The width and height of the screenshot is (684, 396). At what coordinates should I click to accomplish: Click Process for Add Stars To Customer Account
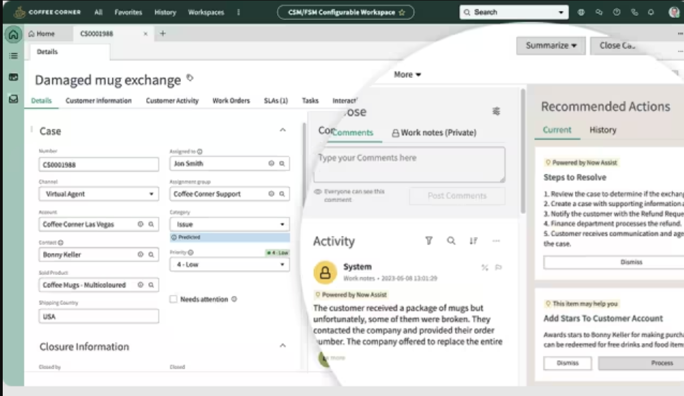click(641, 363)
